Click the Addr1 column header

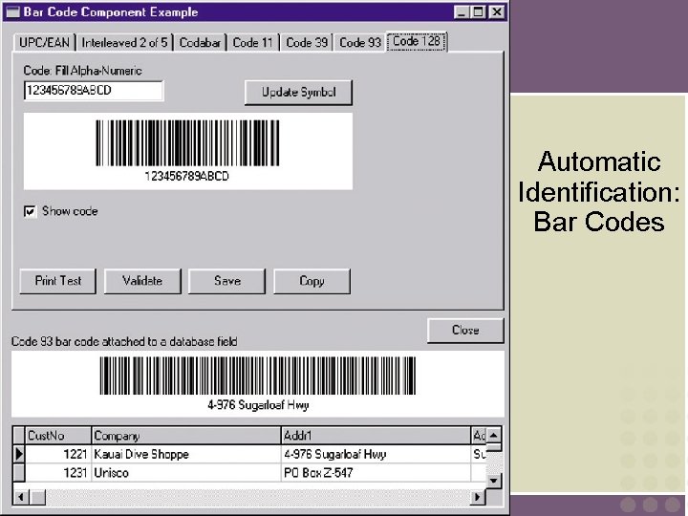coord(376,436)
